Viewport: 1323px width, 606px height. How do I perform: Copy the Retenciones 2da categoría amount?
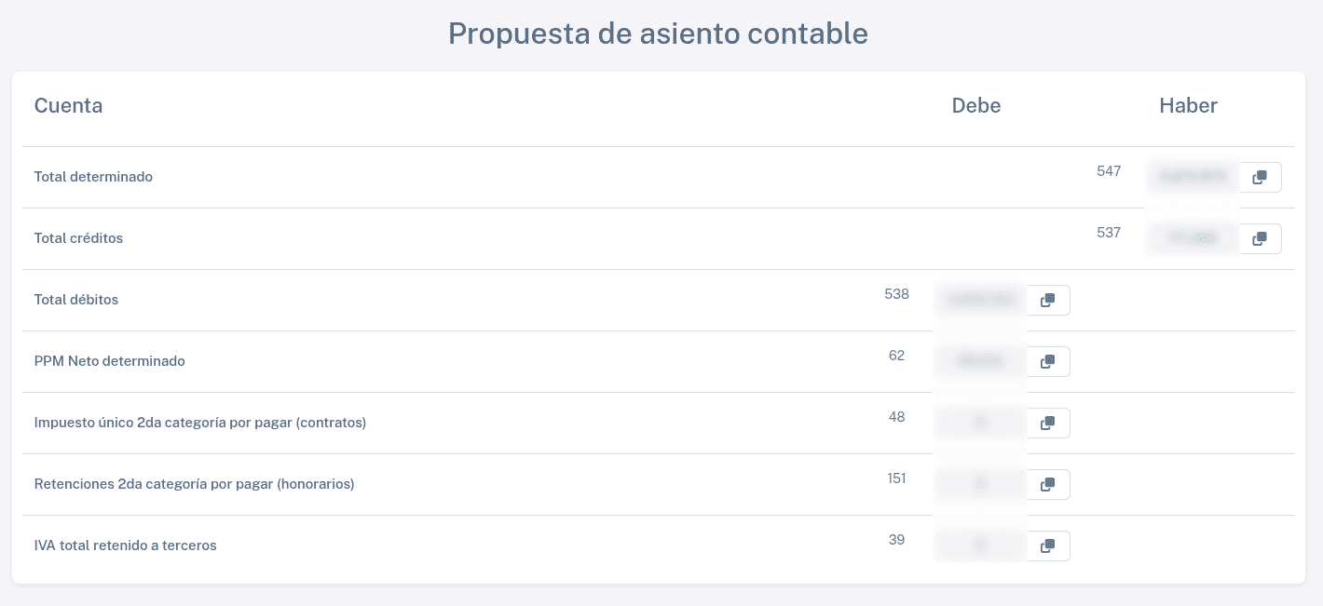1047,484
